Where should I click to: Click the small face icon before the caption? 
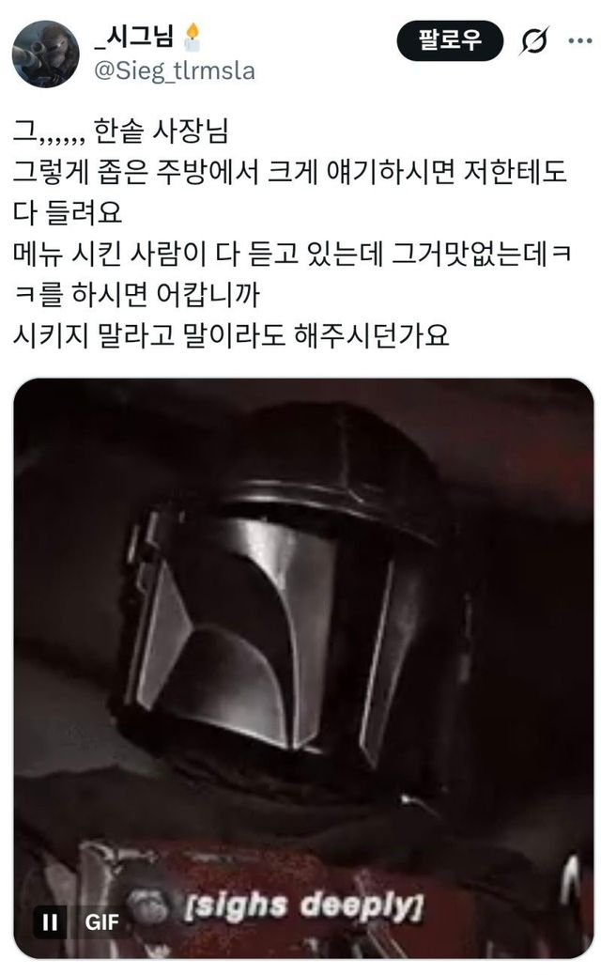tap(148, 906)
